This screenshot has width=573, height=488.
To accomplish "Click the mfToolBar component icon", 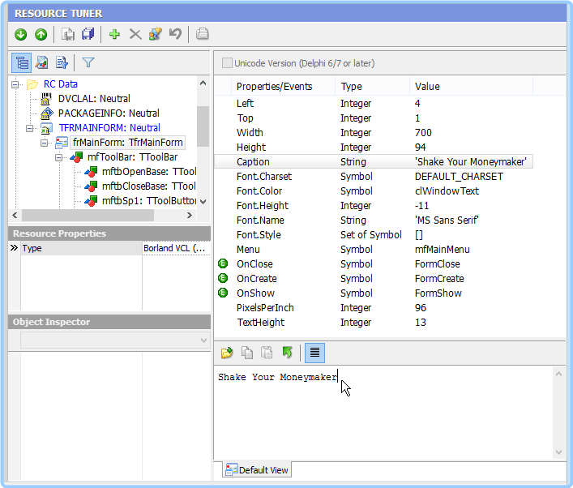I will pos(76,157).
